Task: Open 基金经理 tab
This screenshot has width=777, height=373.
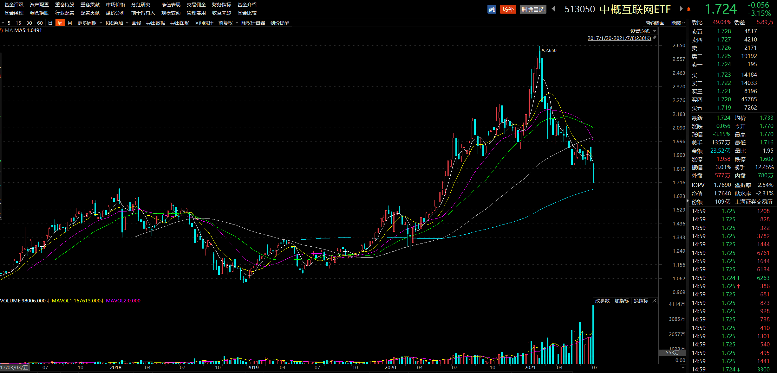Action: point(14,13)
